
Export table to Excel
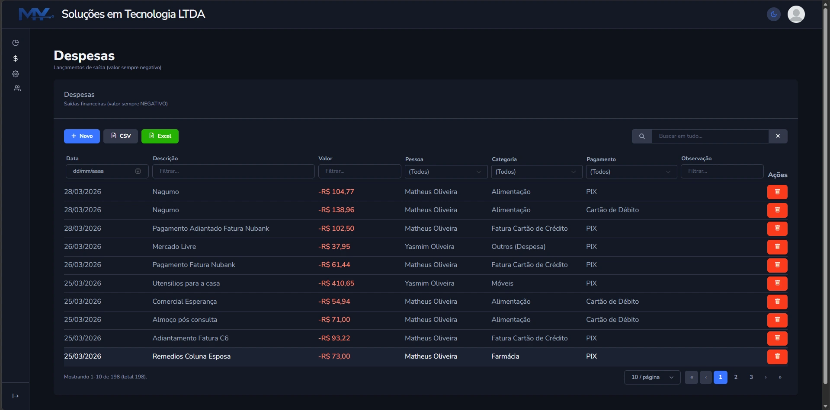point(160,136)
